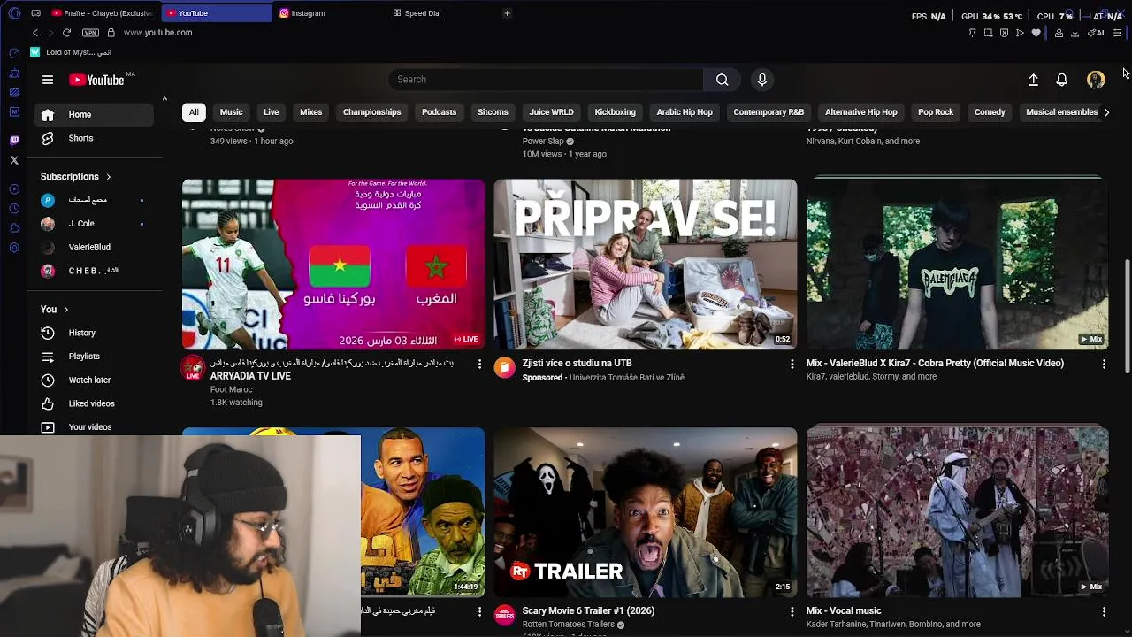The image size is (1132, 637).
Task: Open options for Zjisti více sponsored video
Action: tap(792, 364)
